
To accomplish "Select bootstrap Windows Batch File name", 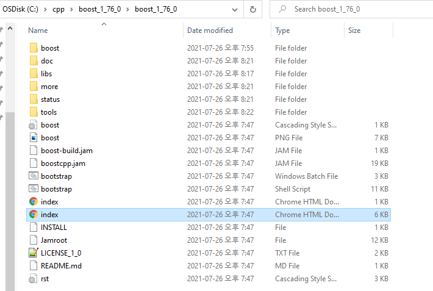I will (x=56, y=176).
